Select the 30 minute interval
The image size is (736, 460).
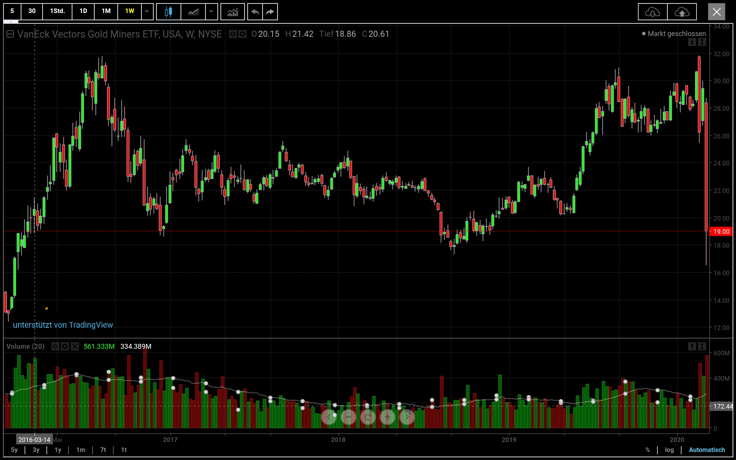tap(32, 11)
